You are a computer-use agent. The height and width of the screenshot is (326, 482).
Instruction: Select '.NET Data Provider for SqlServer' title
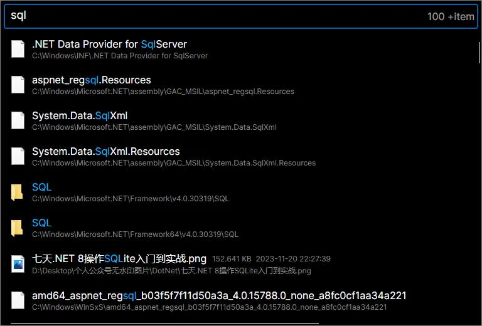[x=109, y=45]
